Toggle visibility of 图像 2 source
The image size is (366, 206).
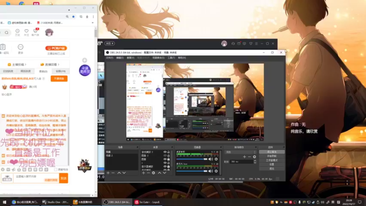tap(165, 156)
